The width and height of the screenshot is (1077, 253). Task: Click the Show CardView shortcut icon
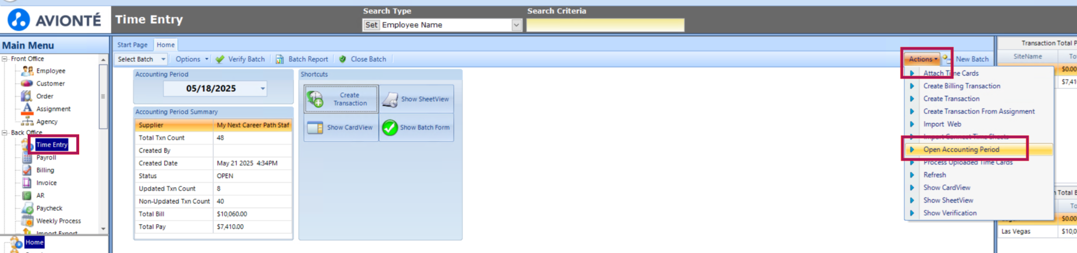[315, 127]
